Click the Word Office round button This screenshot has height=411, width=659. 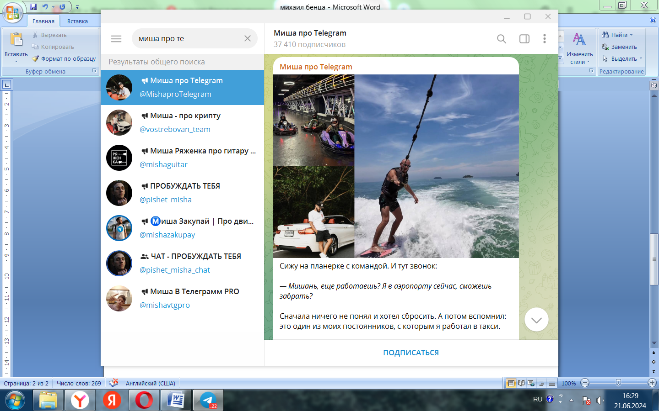click(13, 12)
